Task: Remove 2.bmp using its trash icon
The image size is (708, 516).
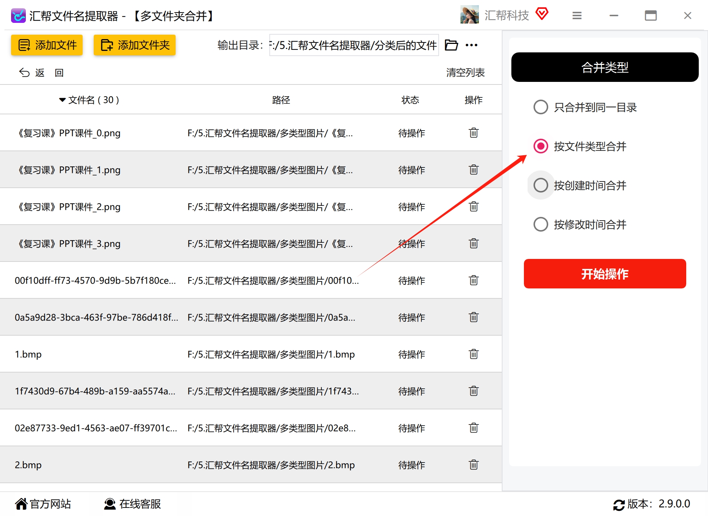Action: 474,464
